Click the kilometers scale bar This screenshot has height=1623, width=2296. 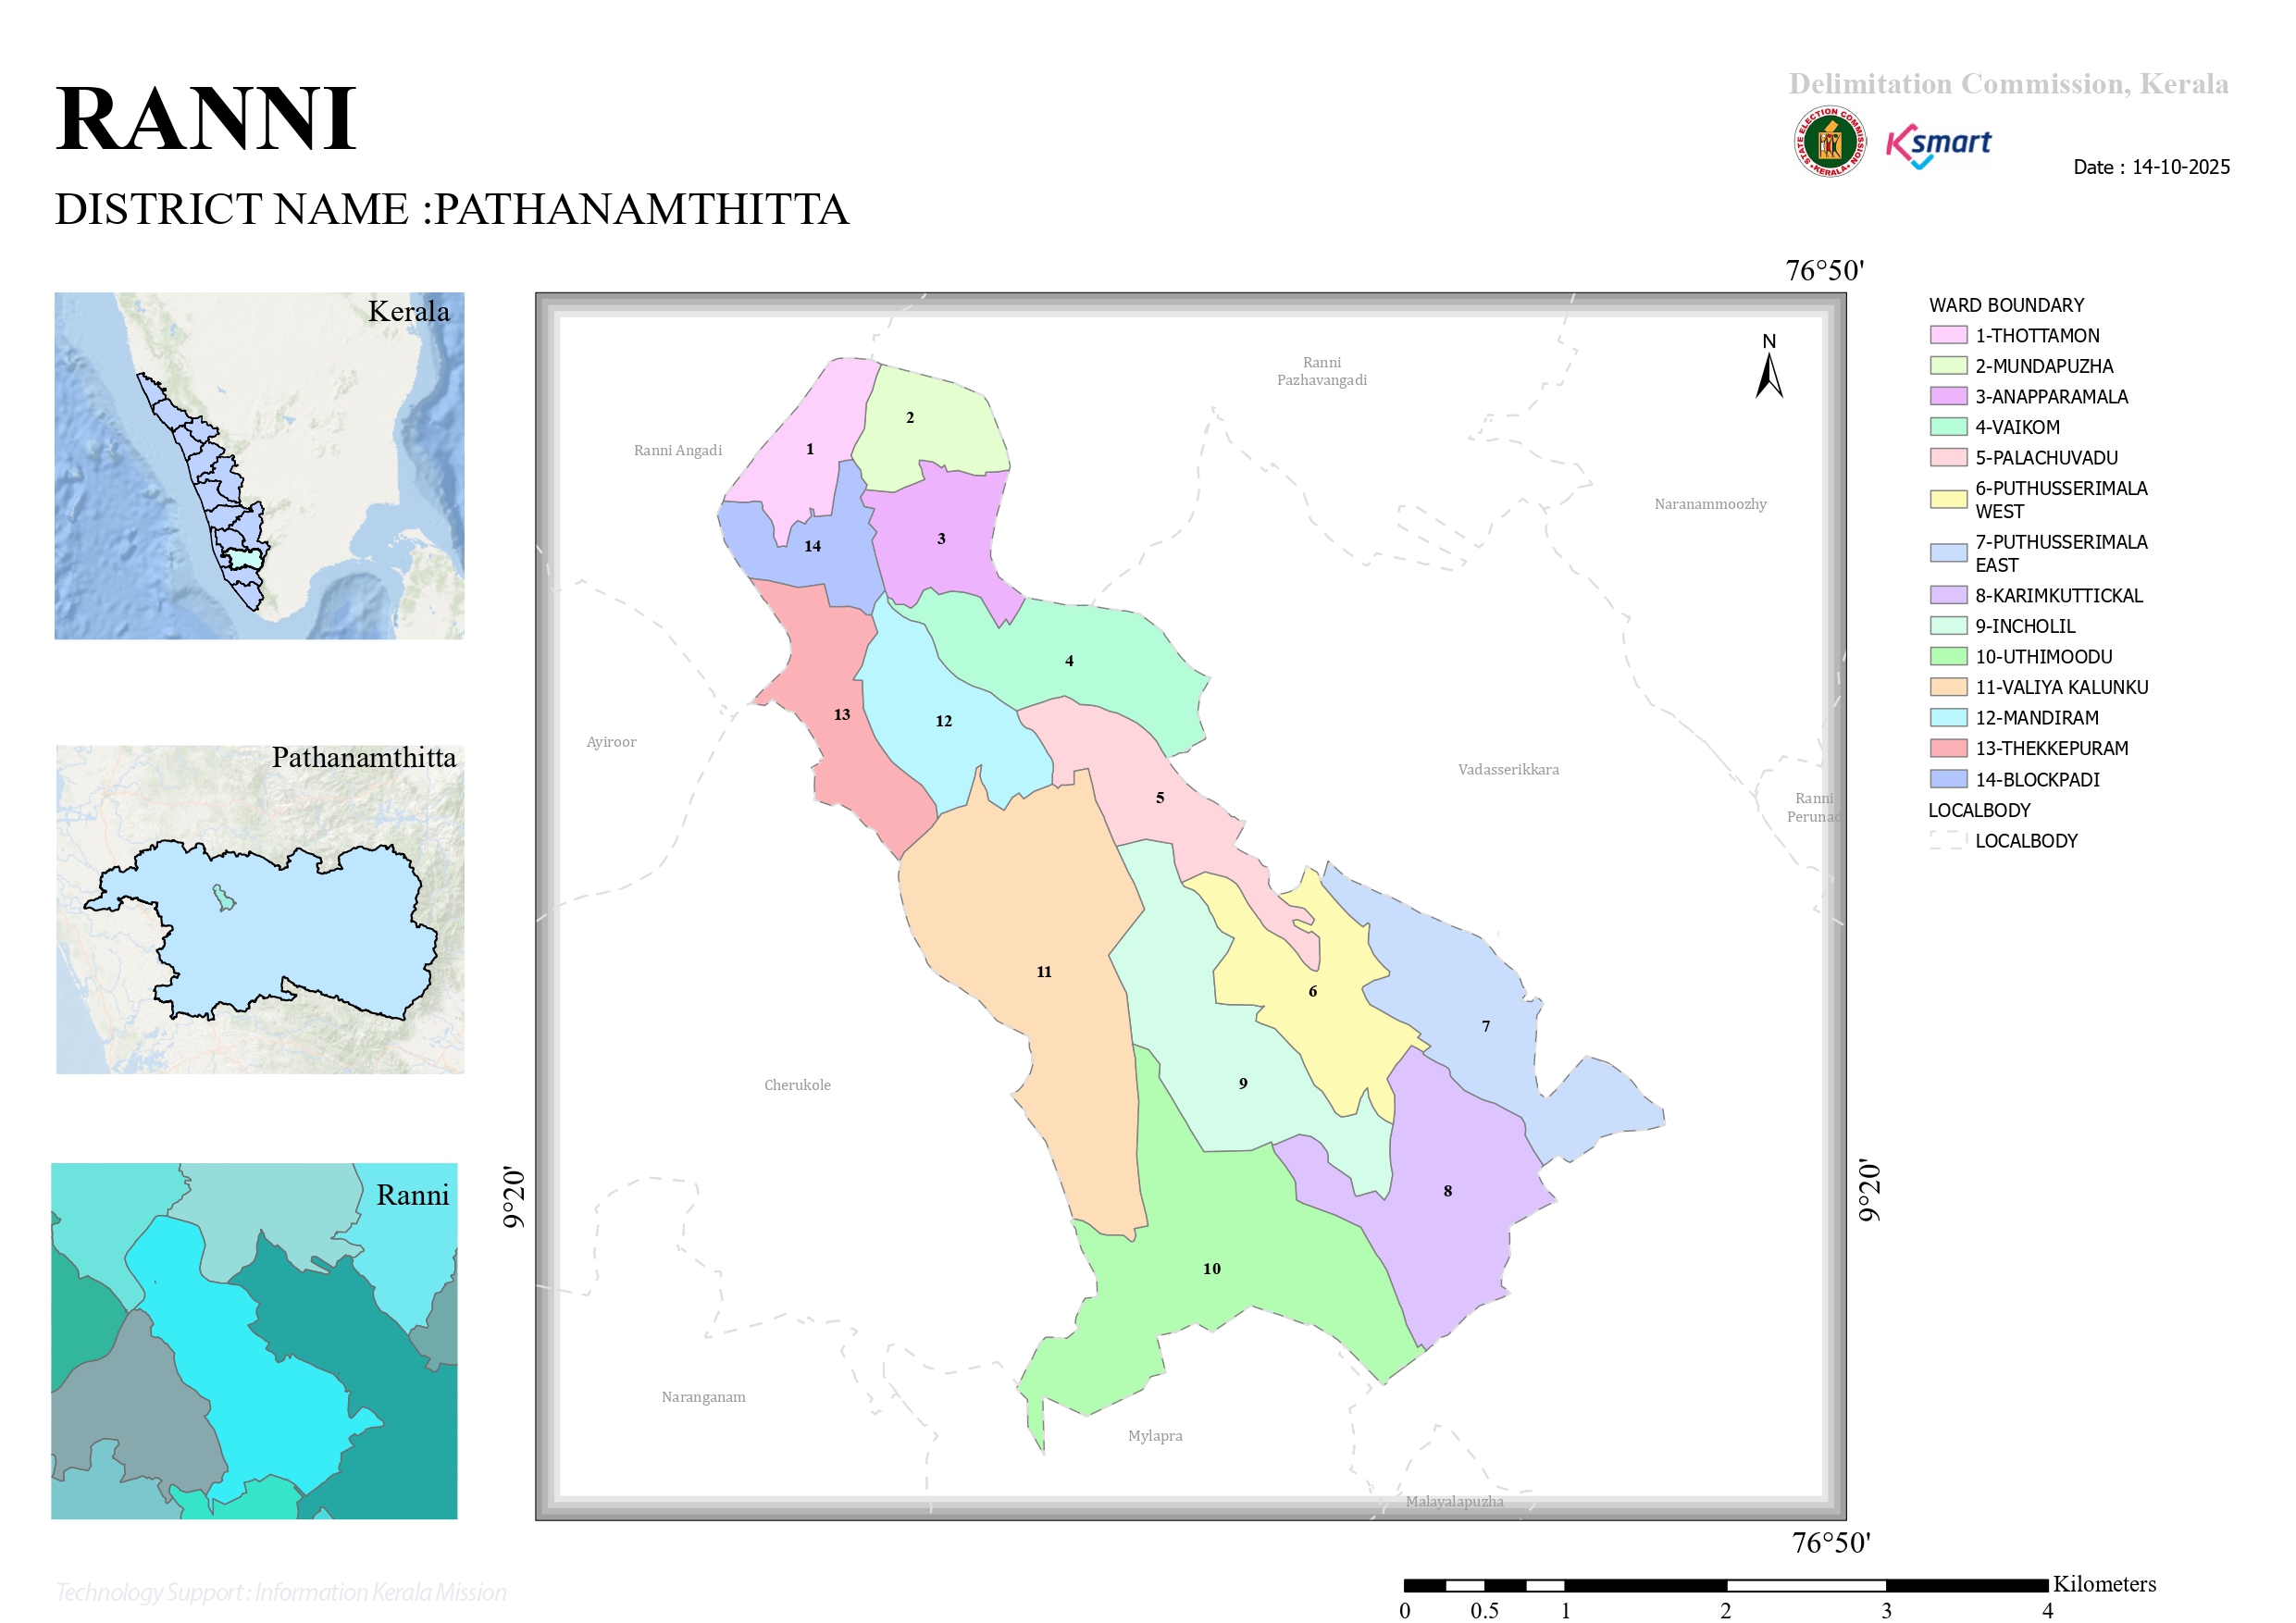coord(1725,1585)
